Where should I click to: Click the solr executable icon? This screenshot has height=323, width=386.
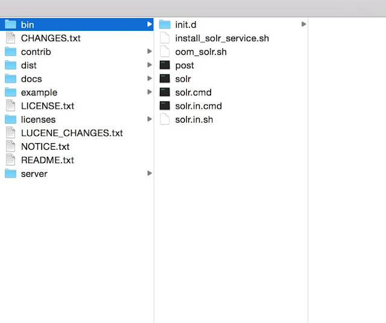[x=165, y=78]
